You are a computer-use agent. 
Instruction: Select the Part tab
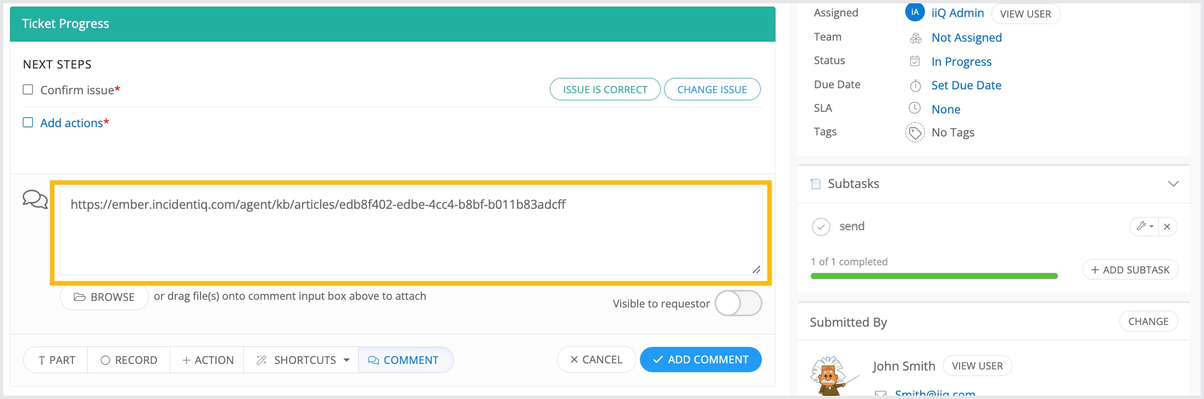coord(56,360)
